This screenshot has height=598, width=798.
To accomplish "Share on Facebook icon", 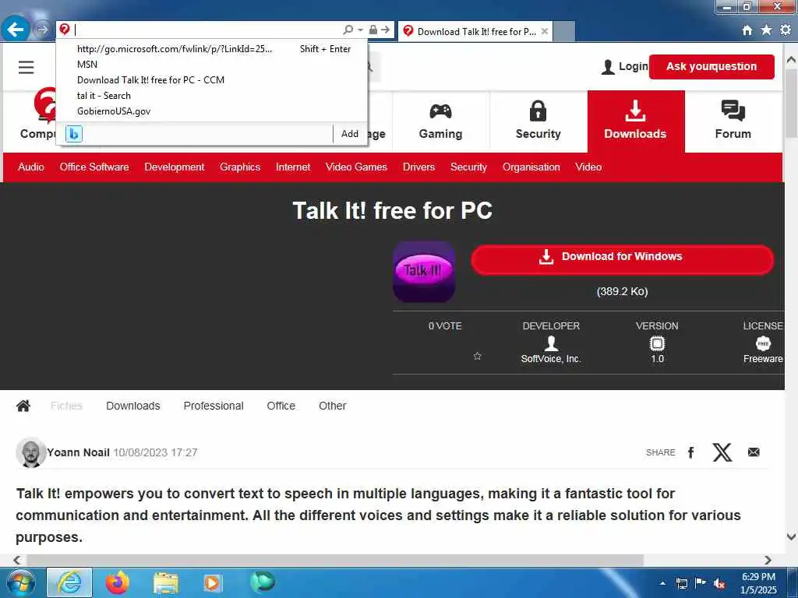I will click(x=690, y=452).
